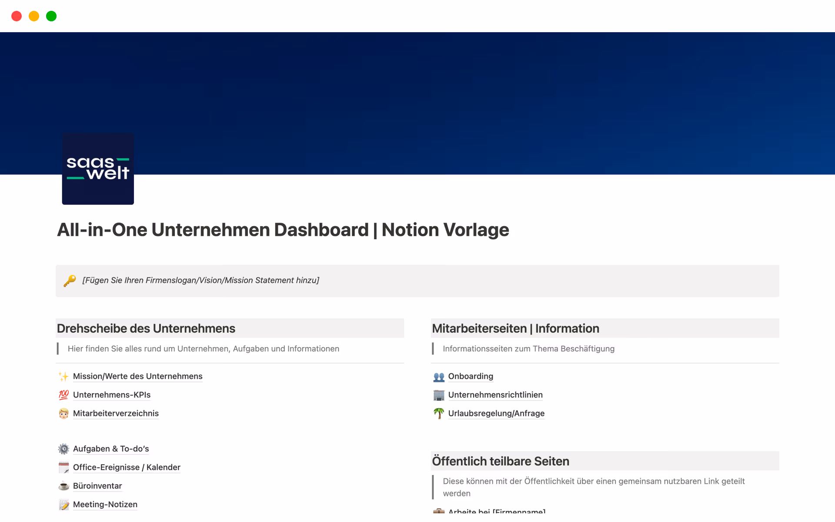The width and height of the screenshot is (835, 522).
Task: Click the building icon beside Unternehmensrichtlinien
Action: (x=439, y=395)
